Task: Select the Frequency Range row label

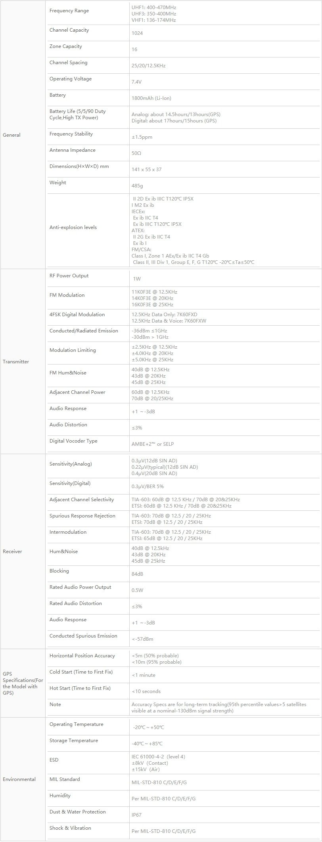Action: click(69, 11)
